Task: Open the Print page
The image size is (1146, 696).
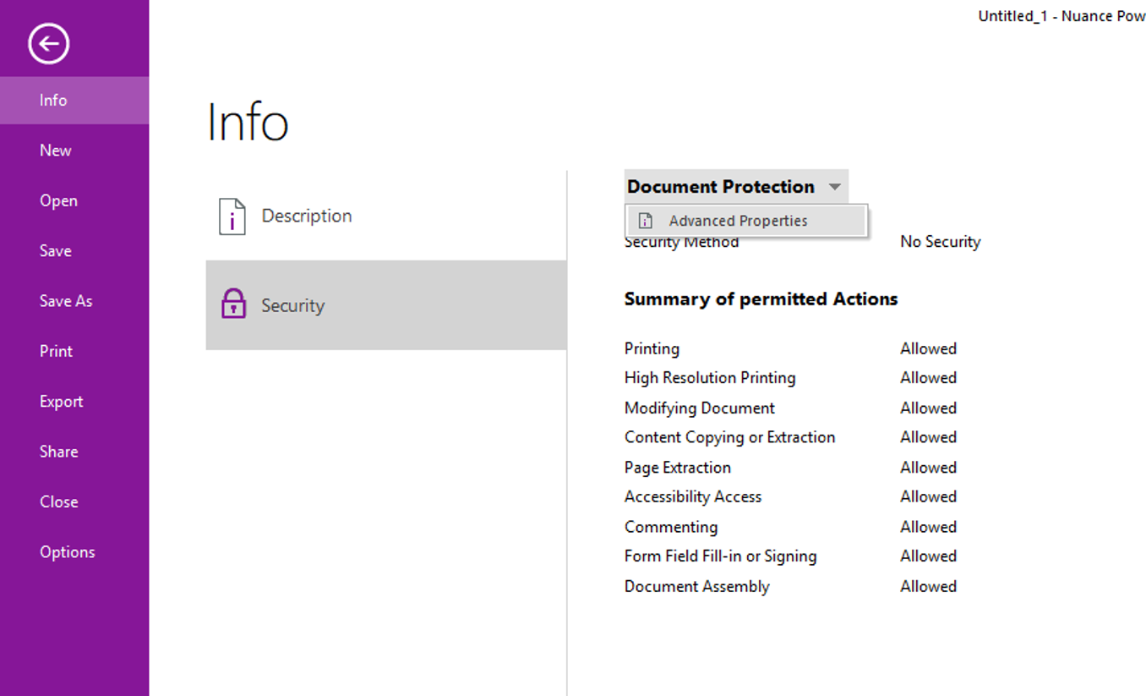Action: pos(57,351)
